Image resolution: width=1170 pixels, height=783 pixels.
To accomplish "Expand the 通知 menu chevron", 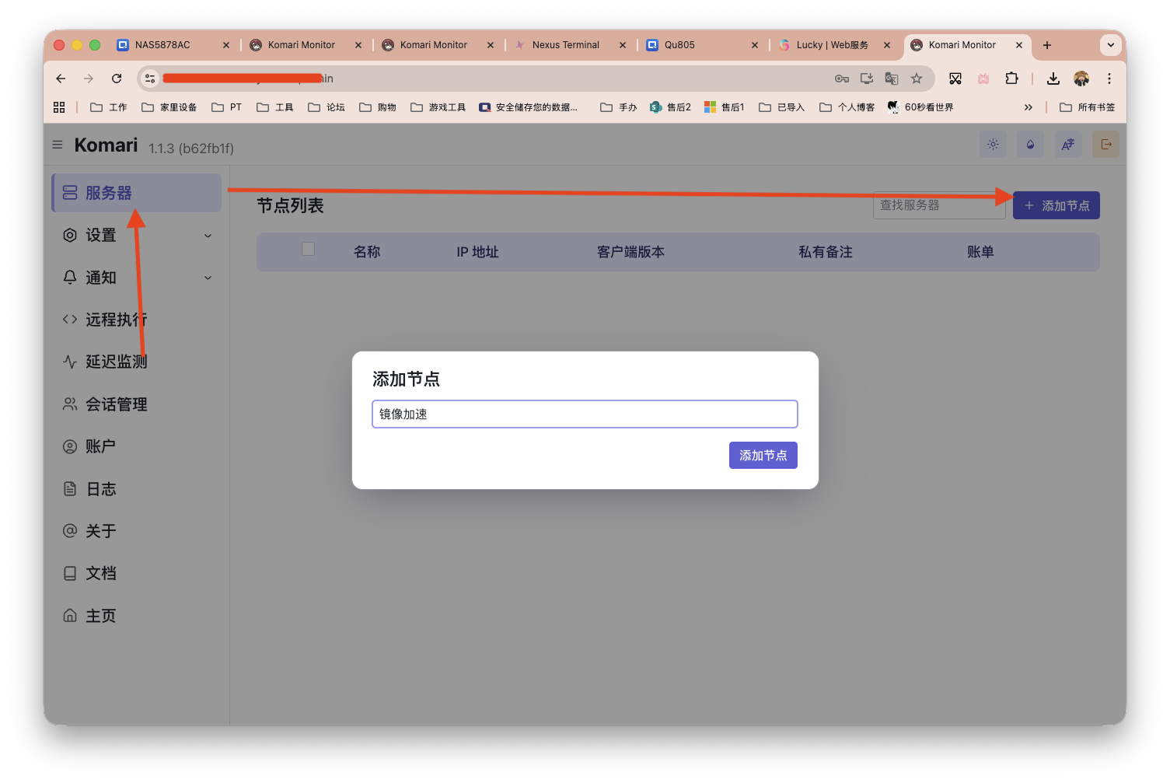I will pyautogui.click(x=207, y=277).
